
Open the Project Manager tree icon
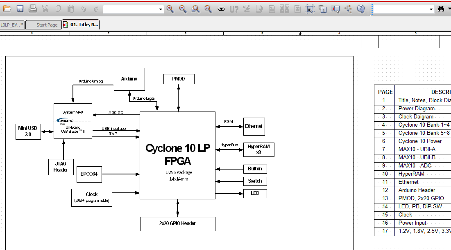[348, 9]
